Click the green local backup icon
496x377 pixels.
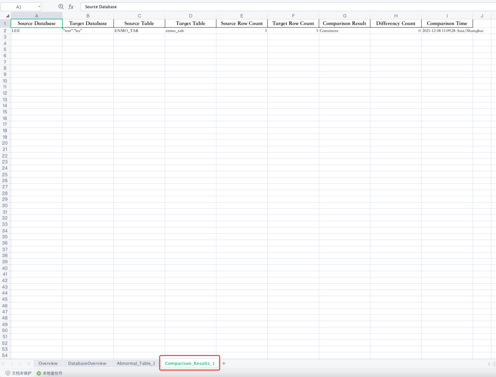(x=39, y=373)
